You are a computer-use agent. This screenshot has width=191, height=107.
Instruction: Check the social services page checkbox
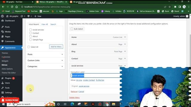(30, 30)
